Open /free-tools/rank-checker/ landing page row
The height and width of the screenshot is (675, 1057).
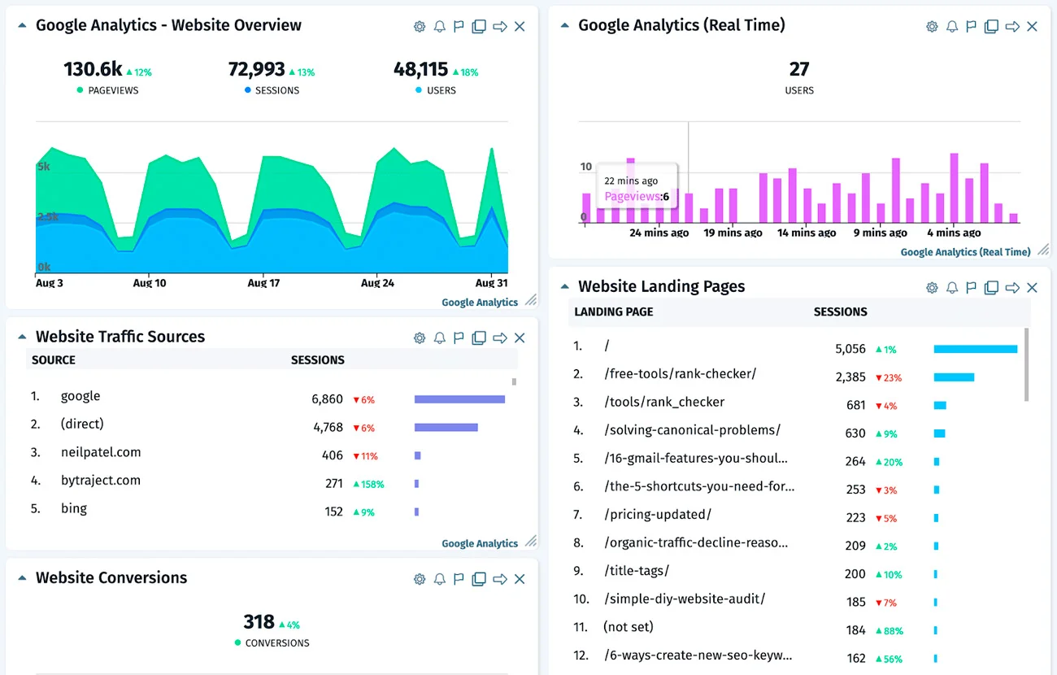point(681,374)
